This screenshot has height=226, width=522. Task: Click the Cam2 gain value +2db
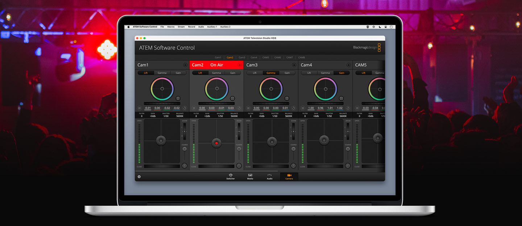pyautogui.click(x=207, y=116)
